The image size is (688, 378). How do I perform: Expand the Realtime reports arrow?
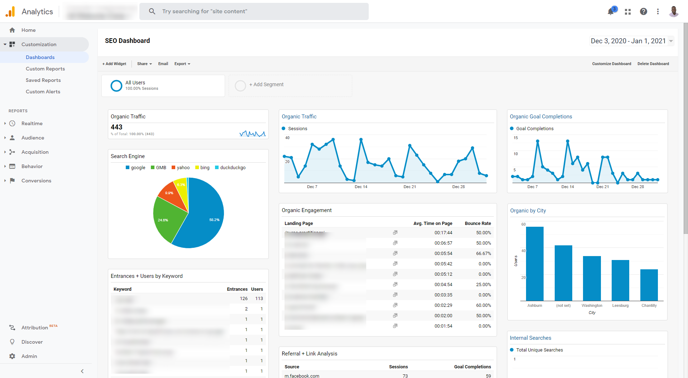5,123
